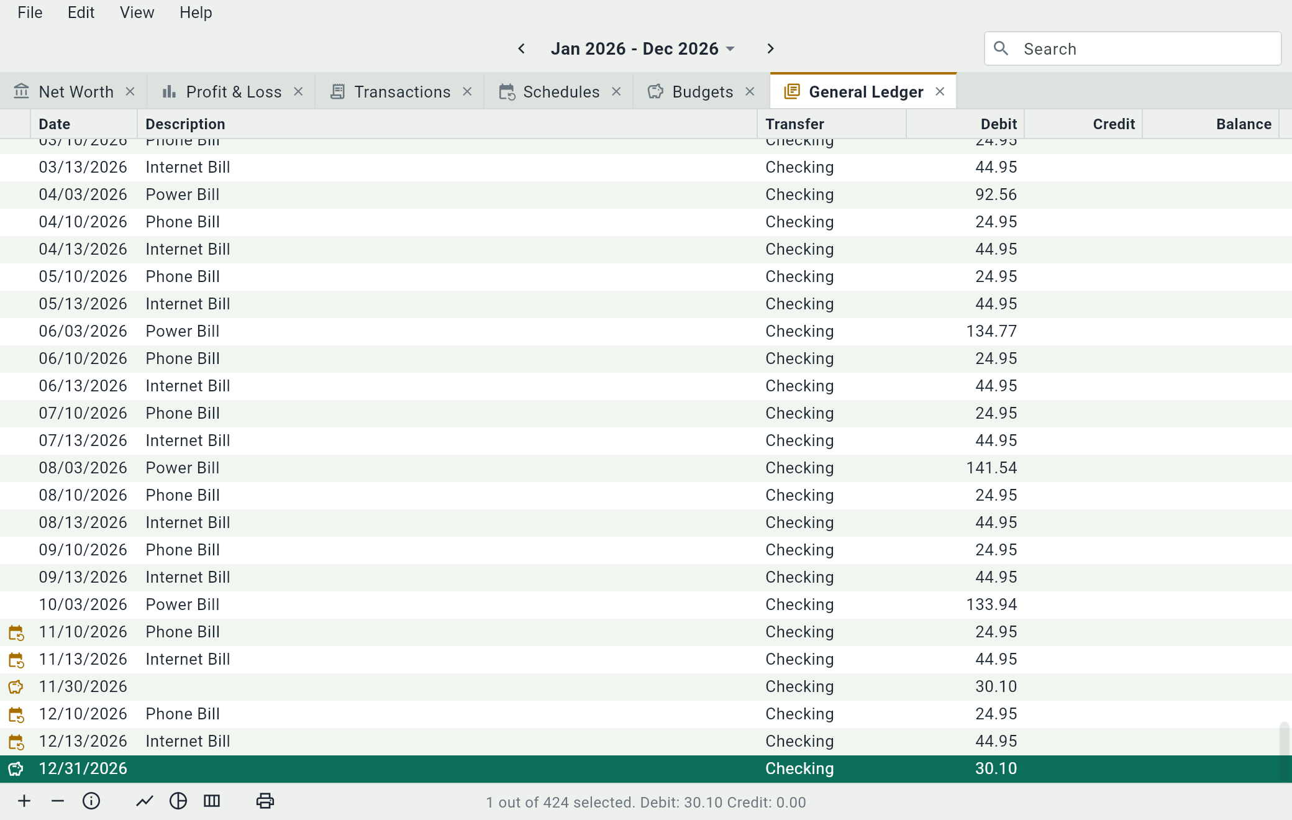Open the Help menu
The height and width of the screenshot is (820, 1292).
[x=196, y=12]
